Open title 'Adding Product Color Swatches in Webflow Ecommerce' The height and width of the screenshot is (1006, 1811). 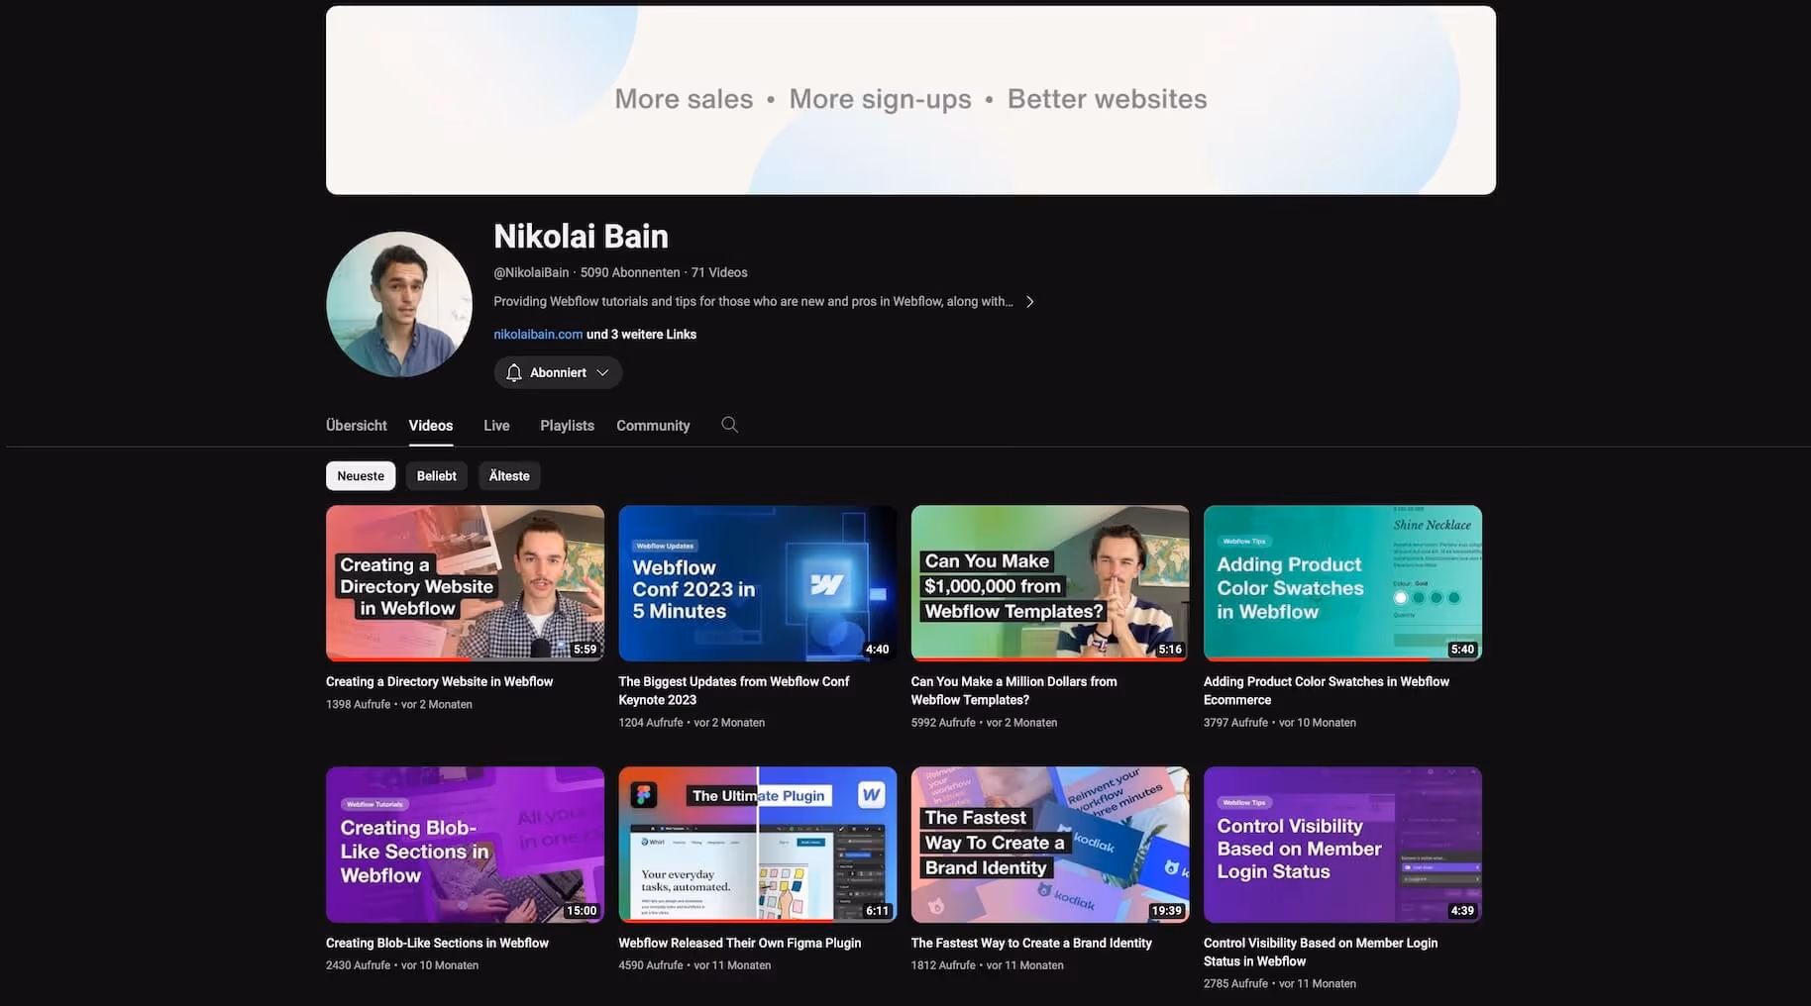[x=1326, y=691]
